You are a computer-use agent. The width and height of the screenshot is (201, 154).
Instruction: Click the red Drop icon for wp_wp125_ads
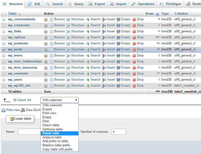pyautogui.click(x=134, y=86)
